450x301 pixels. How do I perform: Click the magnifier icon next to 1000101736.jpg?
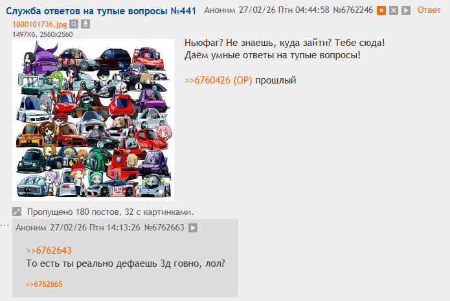74,24
